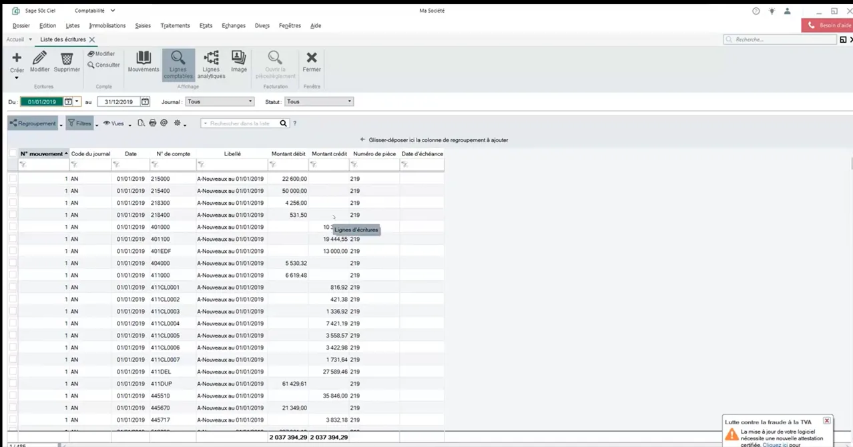Check the row box for account 411DUP
The image size is (853, 447).
(x=13, y=384)
